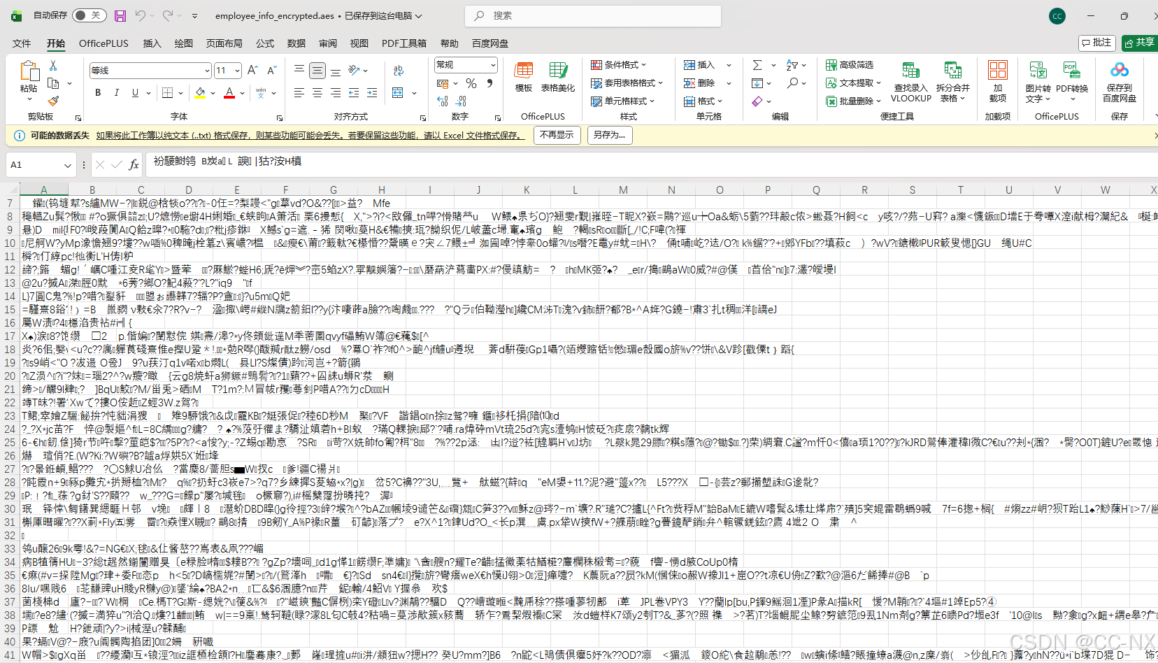
Task: Click the Increase font size icon
Action: (x=252, y=70)
